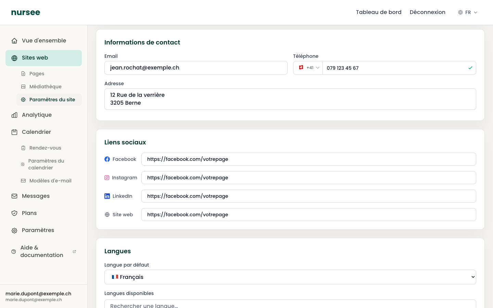Open Analytique section

[44, 115]
